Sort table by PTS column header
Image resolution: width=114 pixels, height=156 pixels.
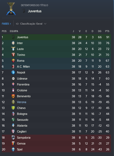click(x=107, y=31)
